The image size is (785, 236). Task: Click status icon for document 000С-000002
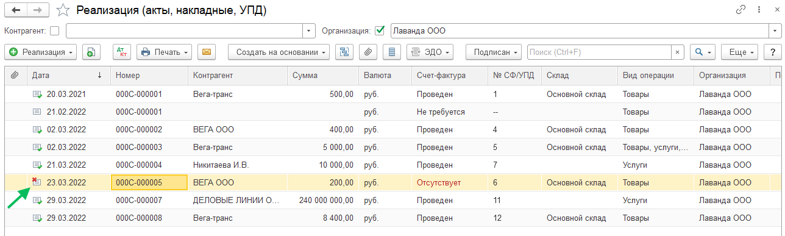point(37,130)
